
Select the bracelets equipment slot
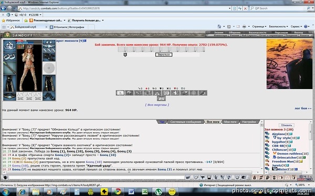pyautogui.click(x=9, y=57)
